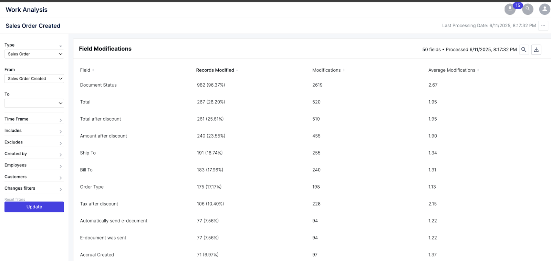
Task: Search within Field Modifications table
Action: (524, 50)
